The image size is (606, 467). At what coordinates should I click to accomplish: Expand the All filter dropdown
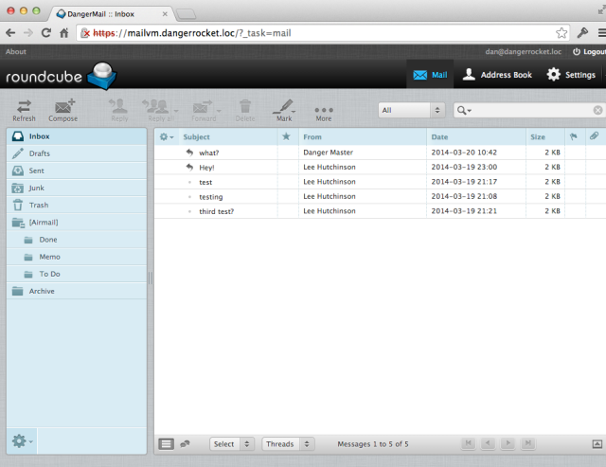point(411,110)
